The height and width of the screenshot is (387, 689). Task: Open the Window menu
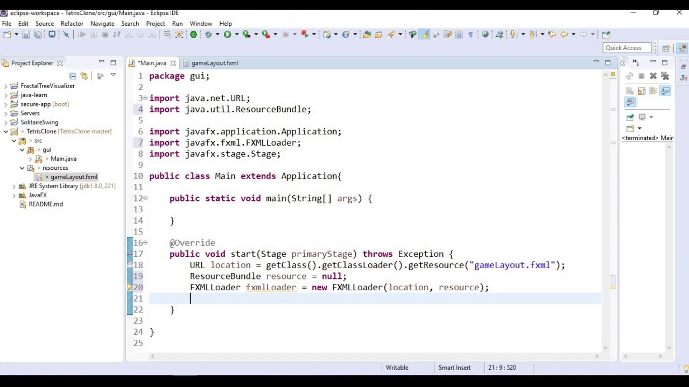coord(201,24)
